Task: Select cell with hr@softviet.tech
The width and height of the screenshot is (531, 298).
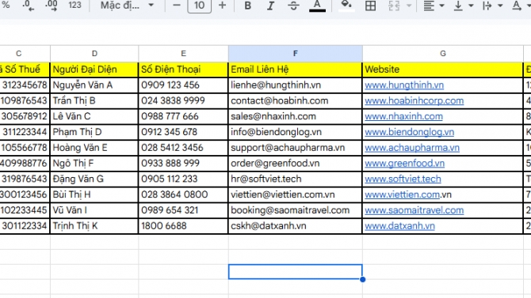Action: (295, 179)
